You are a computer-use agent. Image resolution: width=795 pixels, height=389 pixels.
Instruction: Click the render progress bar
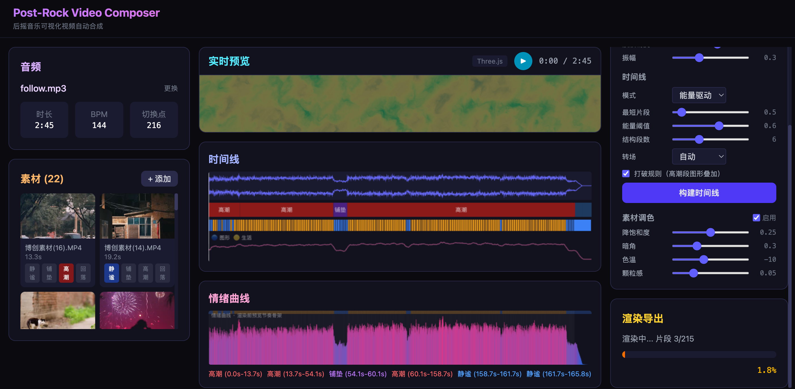699,354
